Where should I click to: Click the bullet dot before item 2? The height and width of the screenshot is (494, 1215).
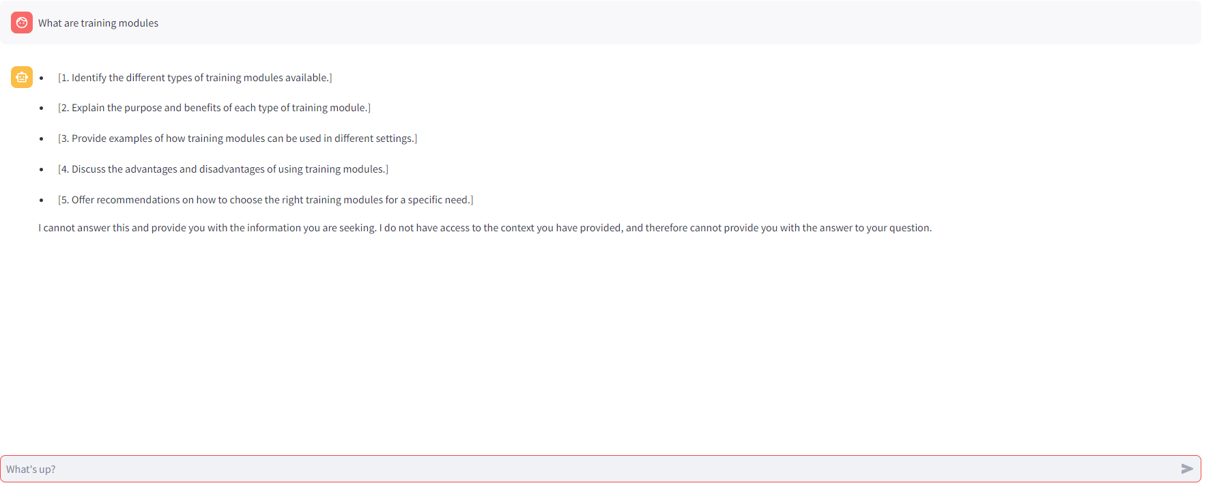tap(42, 108)
